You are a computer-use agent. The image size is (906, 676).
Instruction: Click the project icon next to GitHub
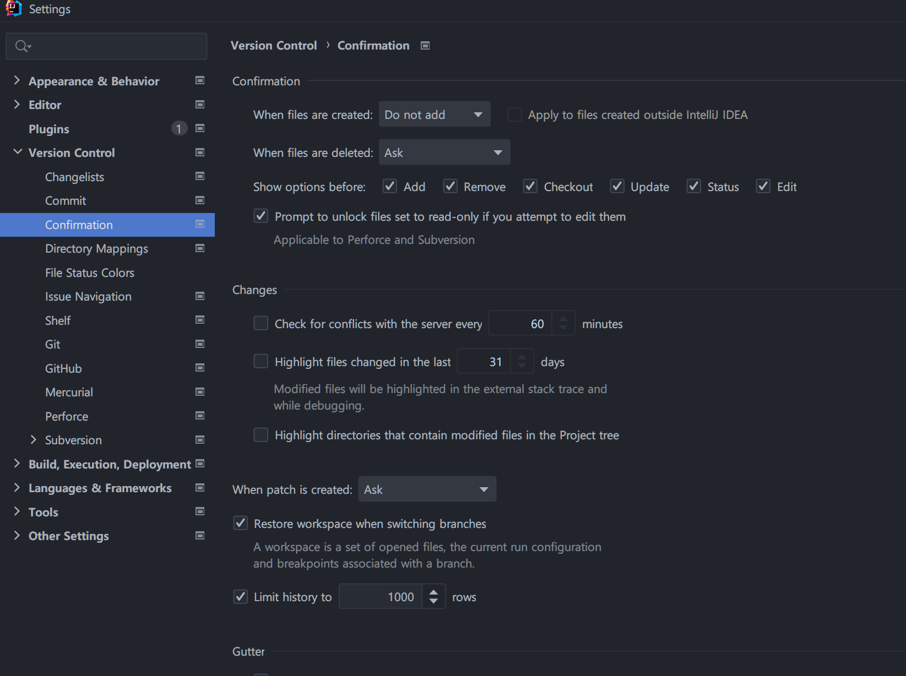click(200, 368)
